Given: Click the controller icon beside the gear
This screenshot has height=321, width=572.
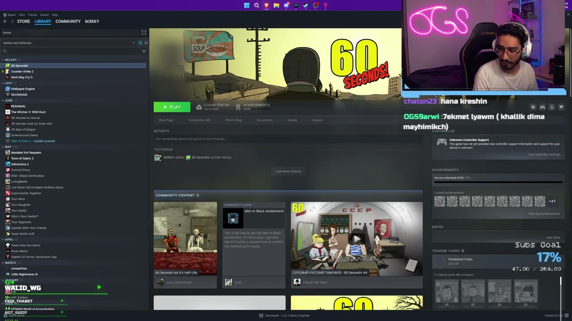Looking at the screenshot, I should (542, 107).
